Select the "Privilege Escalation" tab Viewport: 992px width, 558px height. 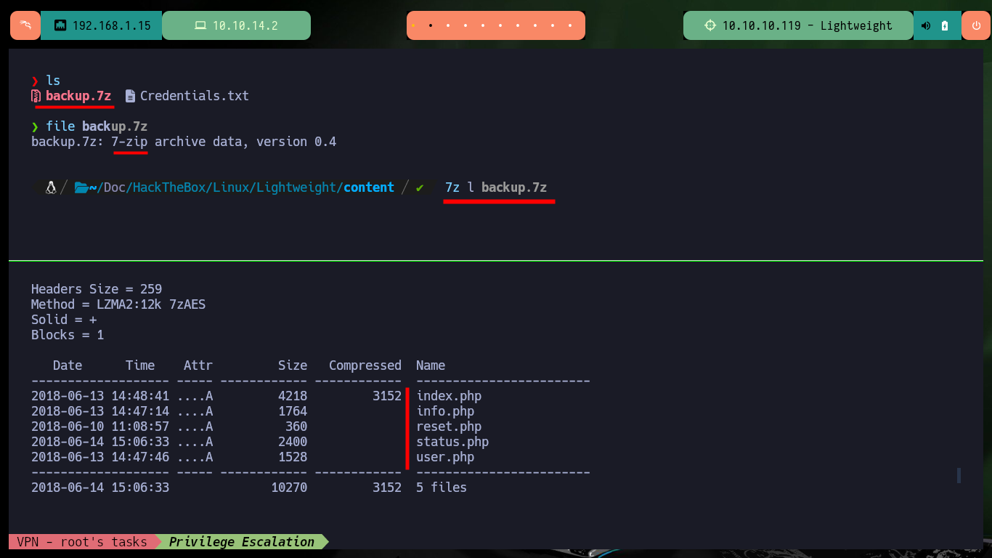(242, 541)
